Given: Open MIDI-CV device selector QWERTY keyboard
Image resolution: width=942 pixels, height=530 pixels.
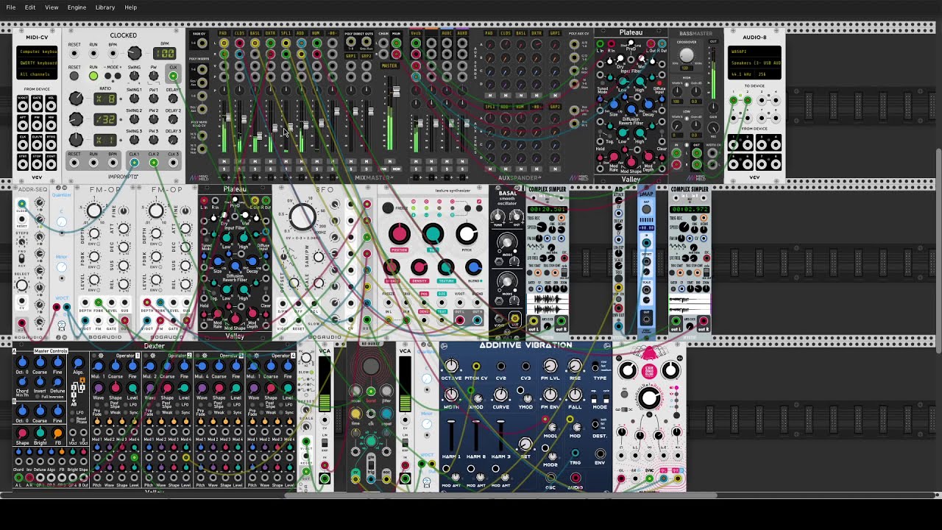Looking at the screenshot, I should 37,63.
